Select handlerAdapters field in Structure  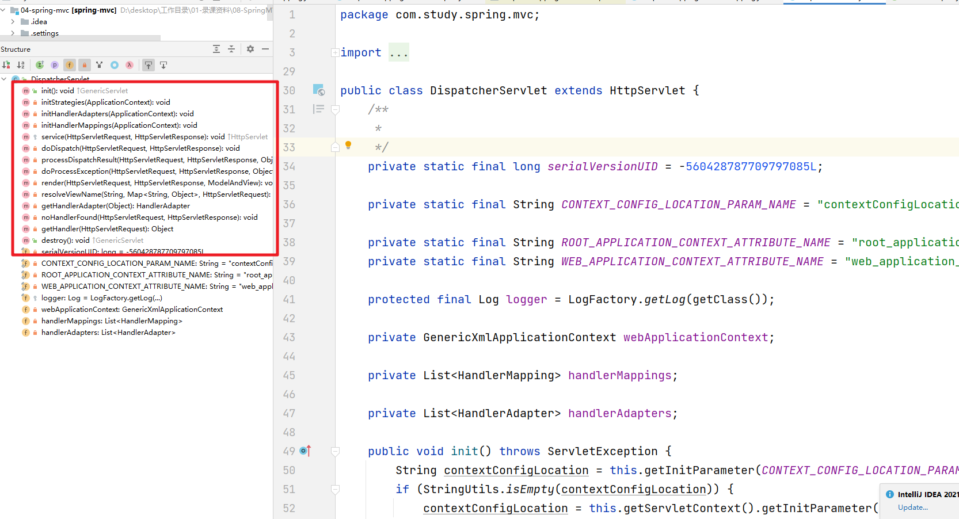(x=108, y=332)
